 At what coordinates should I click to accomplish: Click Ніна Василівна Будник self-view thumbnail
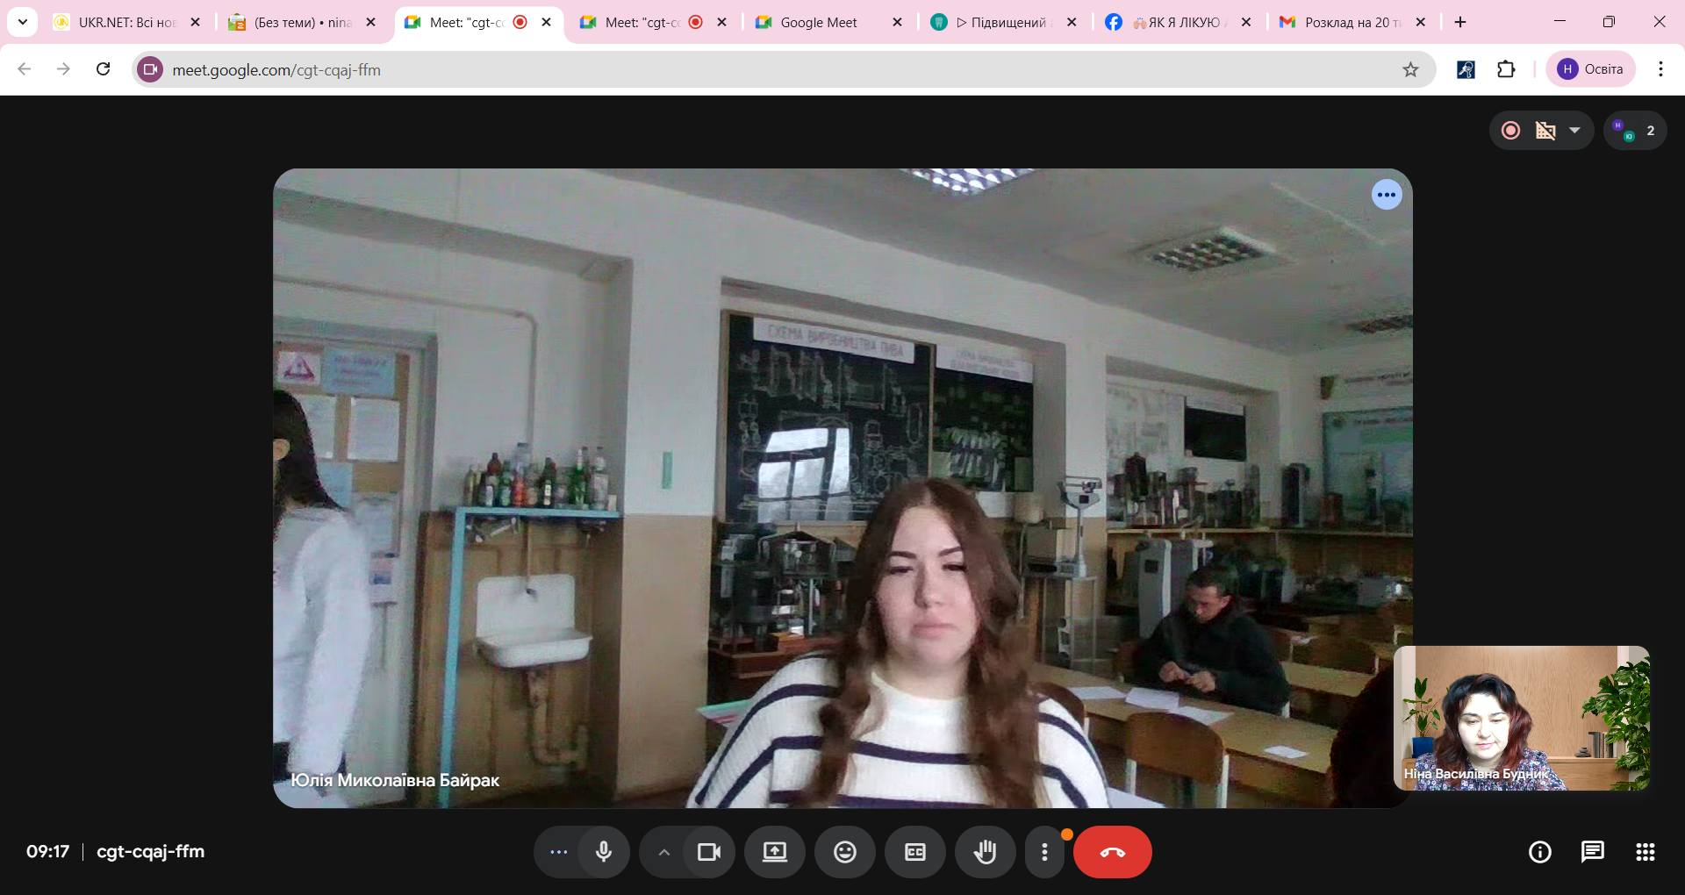tap(1521, 718)
